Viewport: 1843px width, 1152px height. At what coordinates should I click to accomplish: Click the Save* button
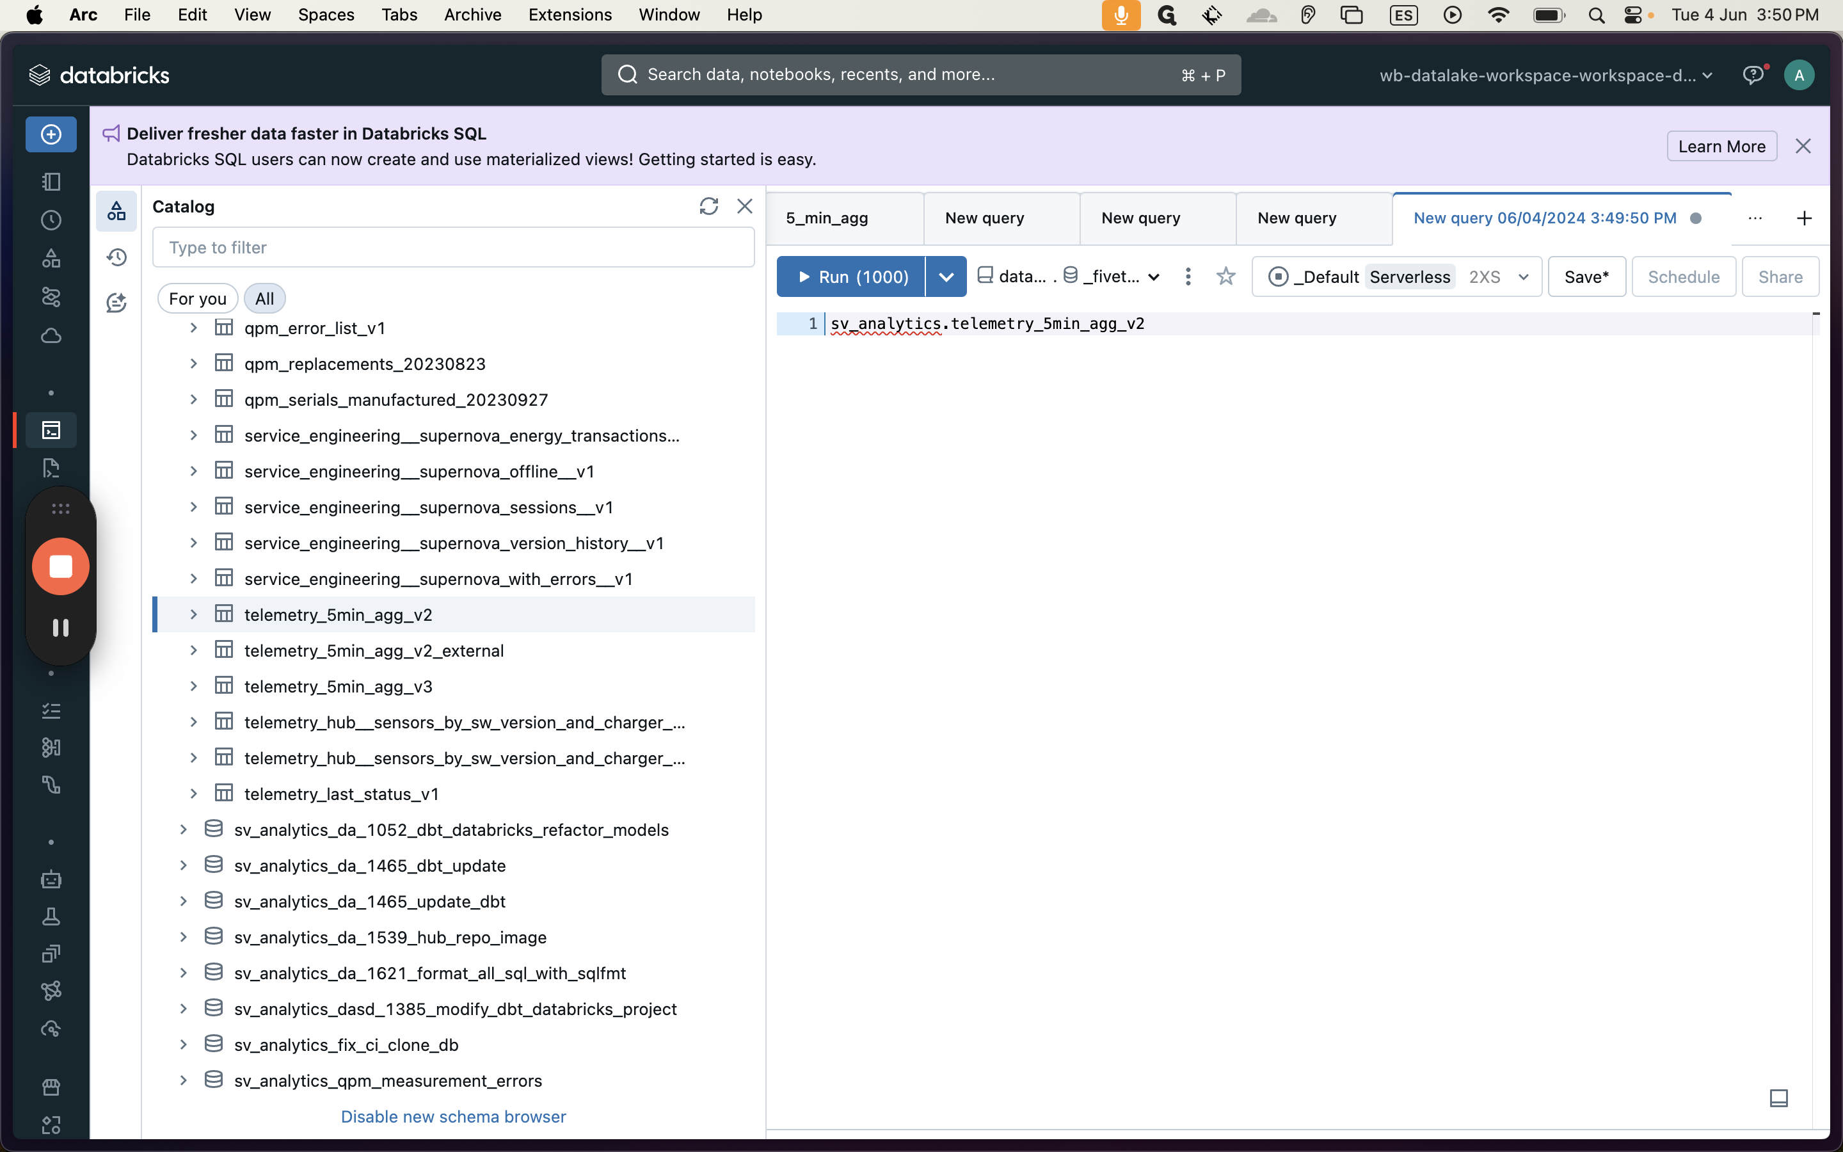tap(1586, 276)
